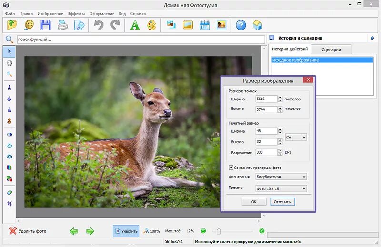Screen dimensions: 381x247
Task: Open help with the blue question mark
Action: (241, 25)
